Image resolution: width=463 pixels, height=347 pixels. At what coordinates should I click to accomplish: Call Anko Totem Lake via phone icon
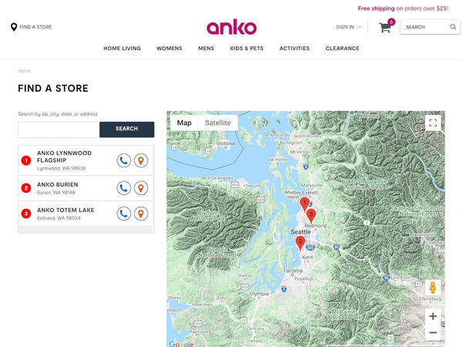click(x=123, y=214)
